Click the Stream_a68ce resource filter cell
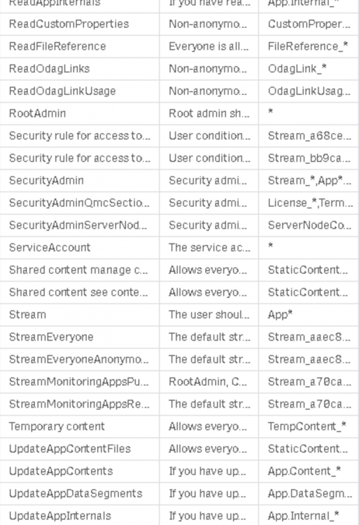Image resolution: width=359 pixels, height=525 pixels. click(x=309, y=136)
